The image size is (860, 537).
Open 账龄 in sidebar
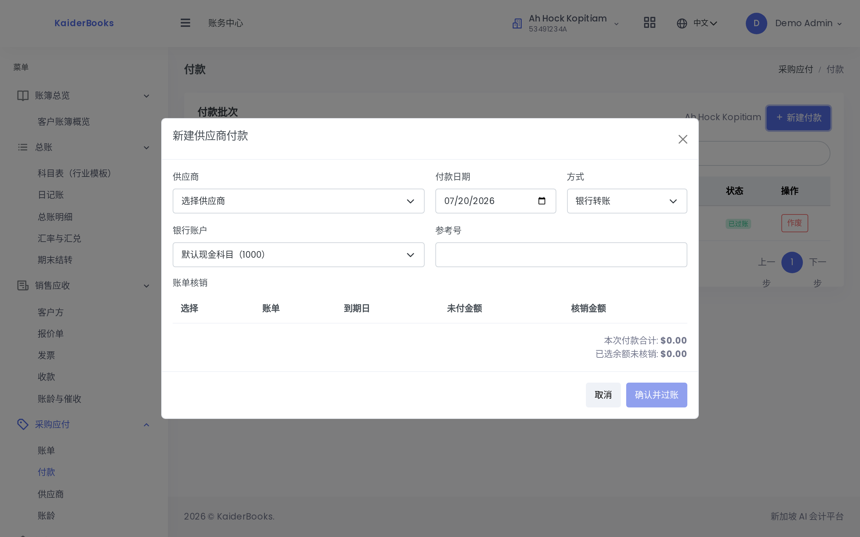(47, 516)
